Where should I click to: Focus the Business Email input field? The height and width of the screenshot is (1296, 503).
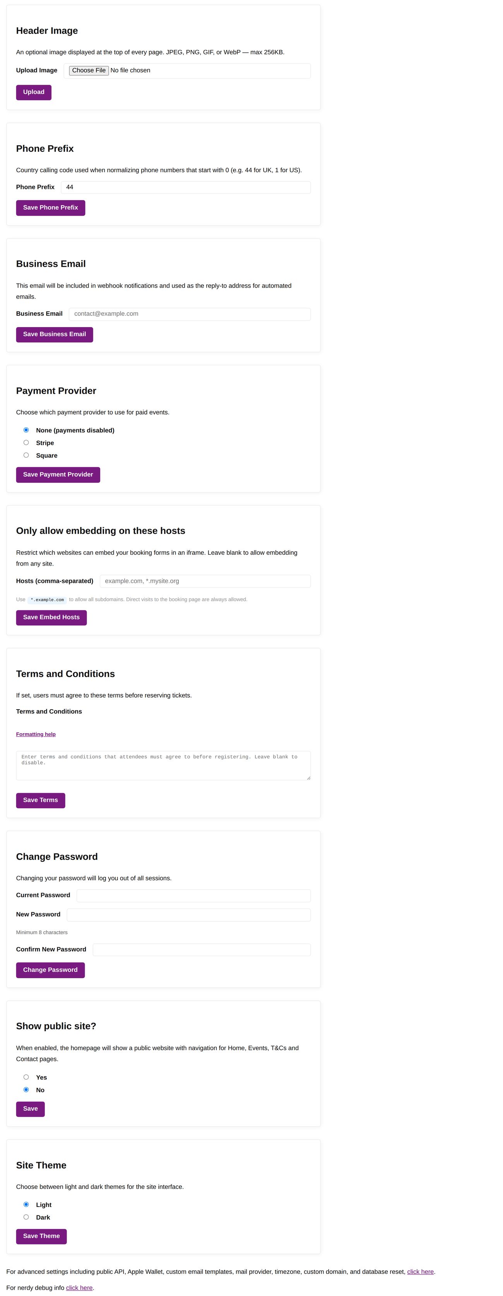pyautogui.click(x=190, y=314)
